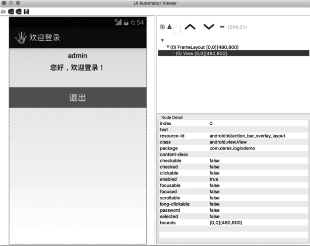
Task: Click the index row in Node Detail
Action: click(234, 123)
